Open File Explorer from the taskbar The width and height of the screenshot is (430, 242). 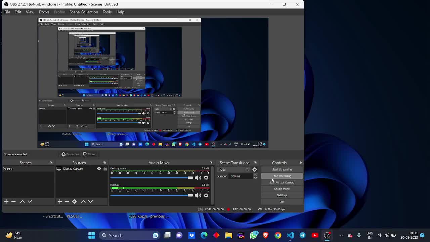pos(228,235)
